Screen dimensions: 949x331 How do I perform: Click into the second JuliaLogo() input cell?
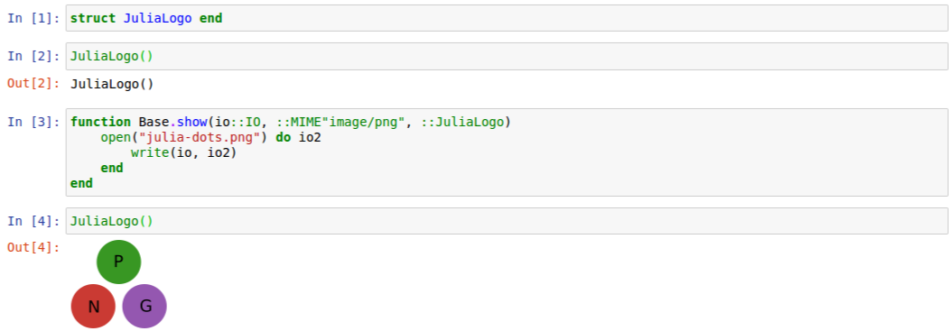point(507,56)
